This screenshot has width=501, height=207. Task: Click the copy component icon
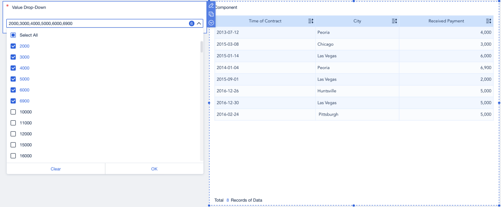[211, 14]
